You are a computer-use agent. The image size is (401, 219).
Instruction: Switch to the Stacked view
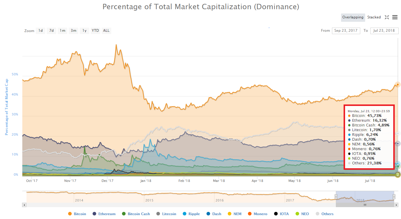coord(374,17)
